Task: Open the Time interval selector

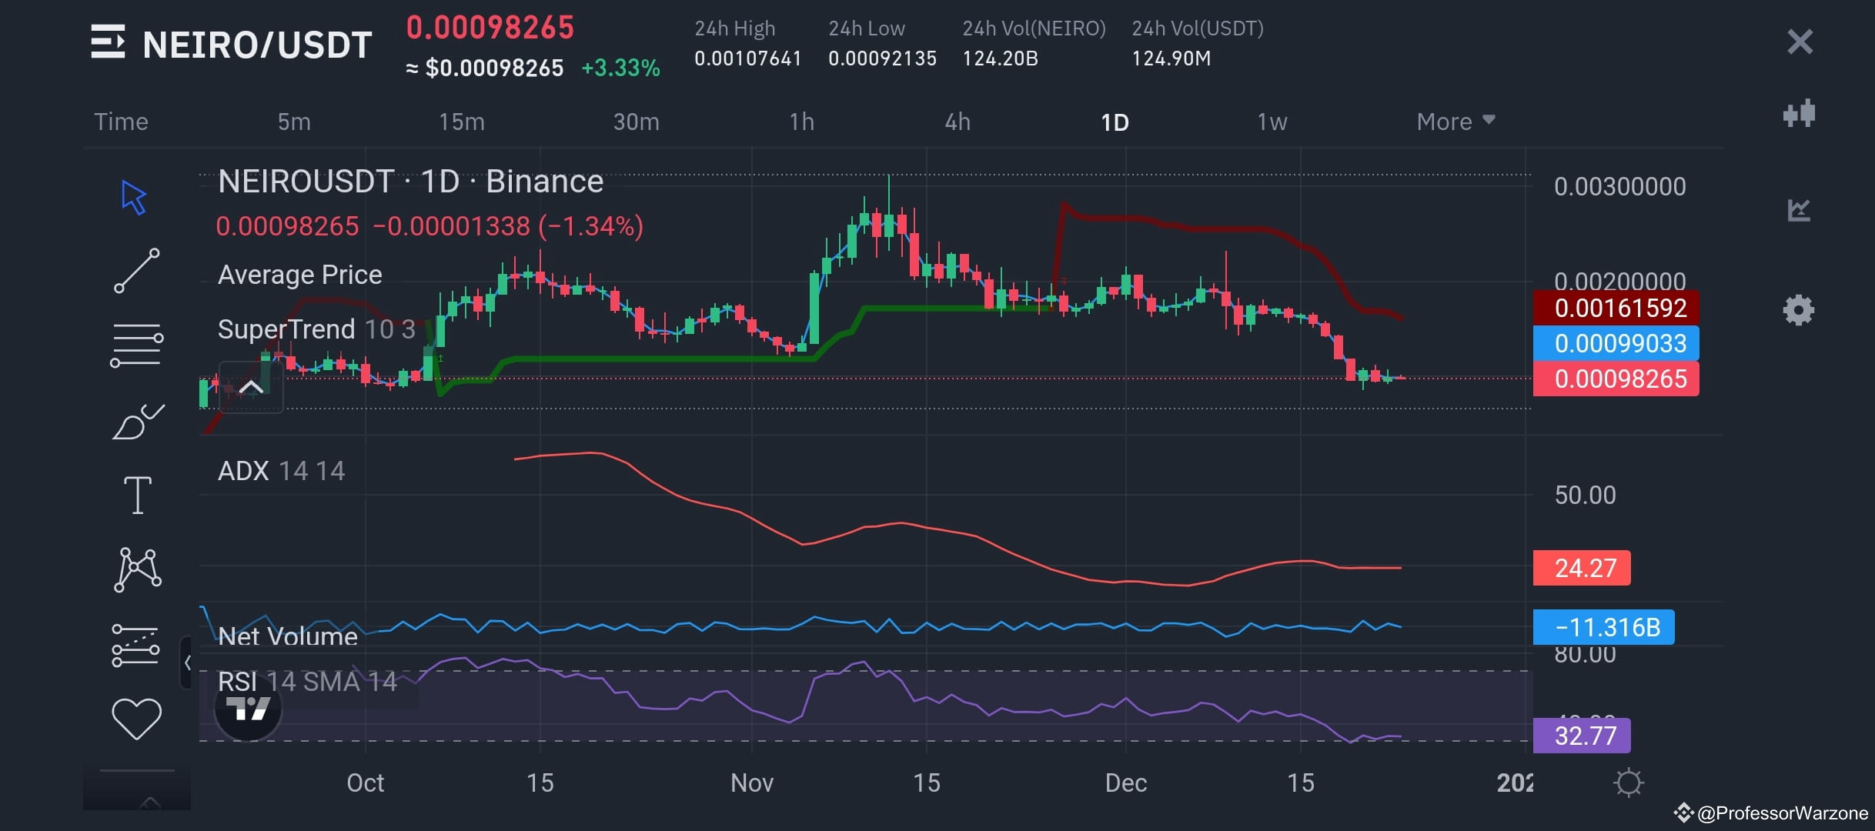Action: pos(121,121)
